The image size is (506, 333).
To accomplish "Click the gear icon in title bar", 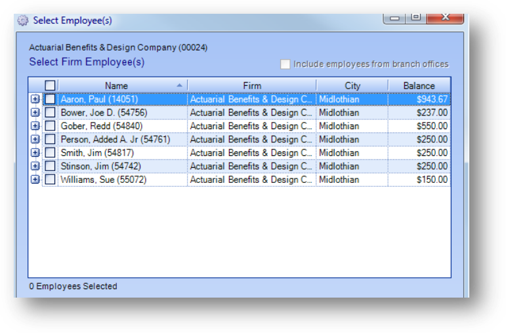I will [x=23, y=20].
